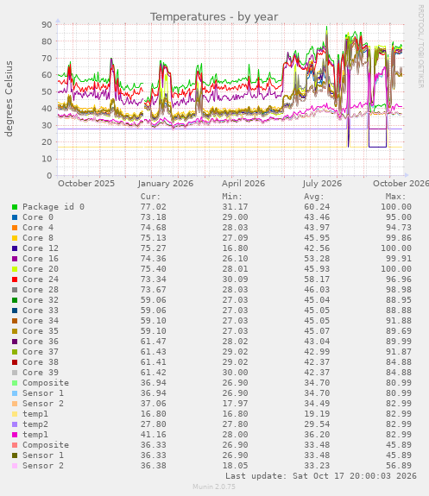429x496 pixels.
Task: Click Core 8 maximum value 99.86
Action: pyautogui.click(x=399, y=238)
